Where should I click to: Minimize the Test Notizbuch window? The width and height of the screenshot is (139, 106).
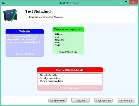[x=121, y=3]
